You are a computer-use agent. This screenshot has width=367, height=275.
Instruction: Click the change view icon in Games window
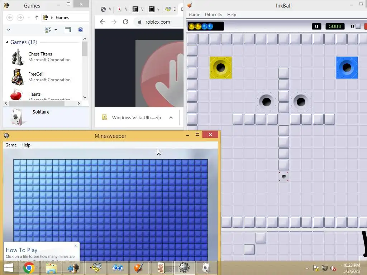click(x=48, y=30)
